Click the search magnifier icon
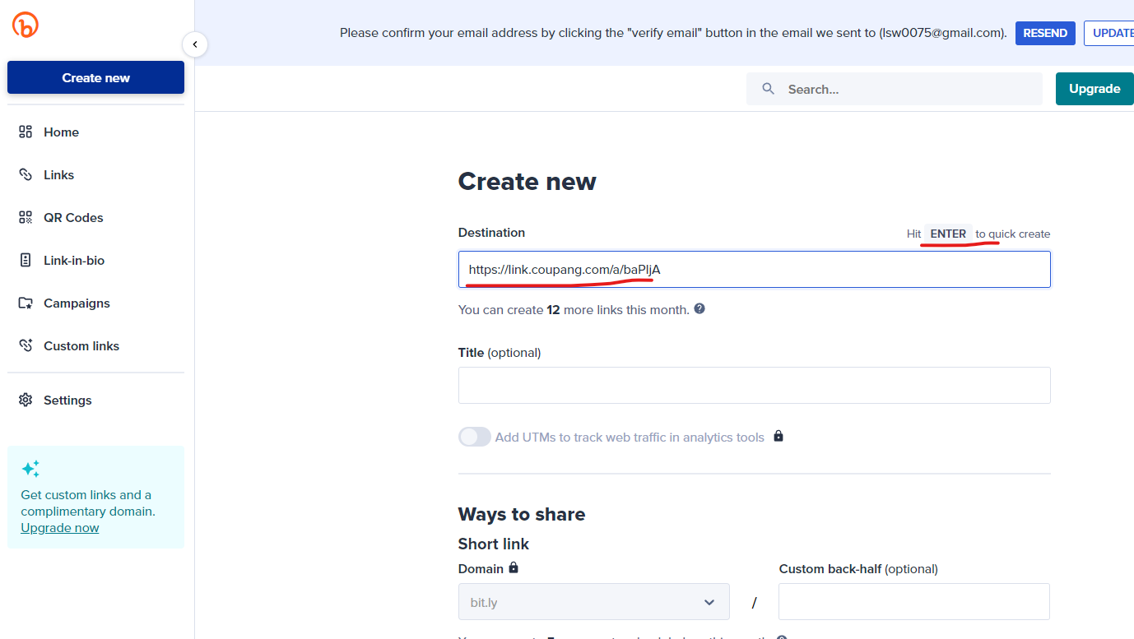 (769, 89)
